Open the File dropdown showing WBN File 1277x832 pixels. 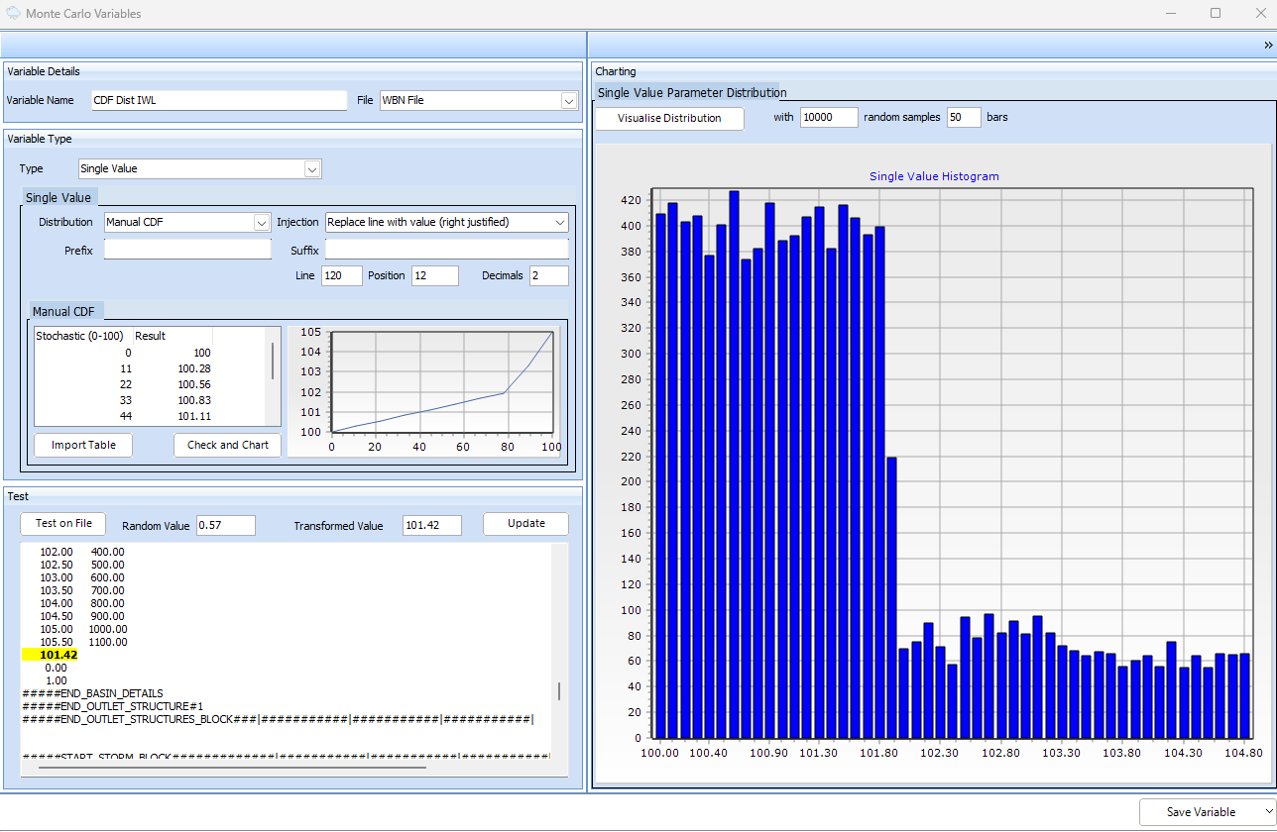(568, 100)
